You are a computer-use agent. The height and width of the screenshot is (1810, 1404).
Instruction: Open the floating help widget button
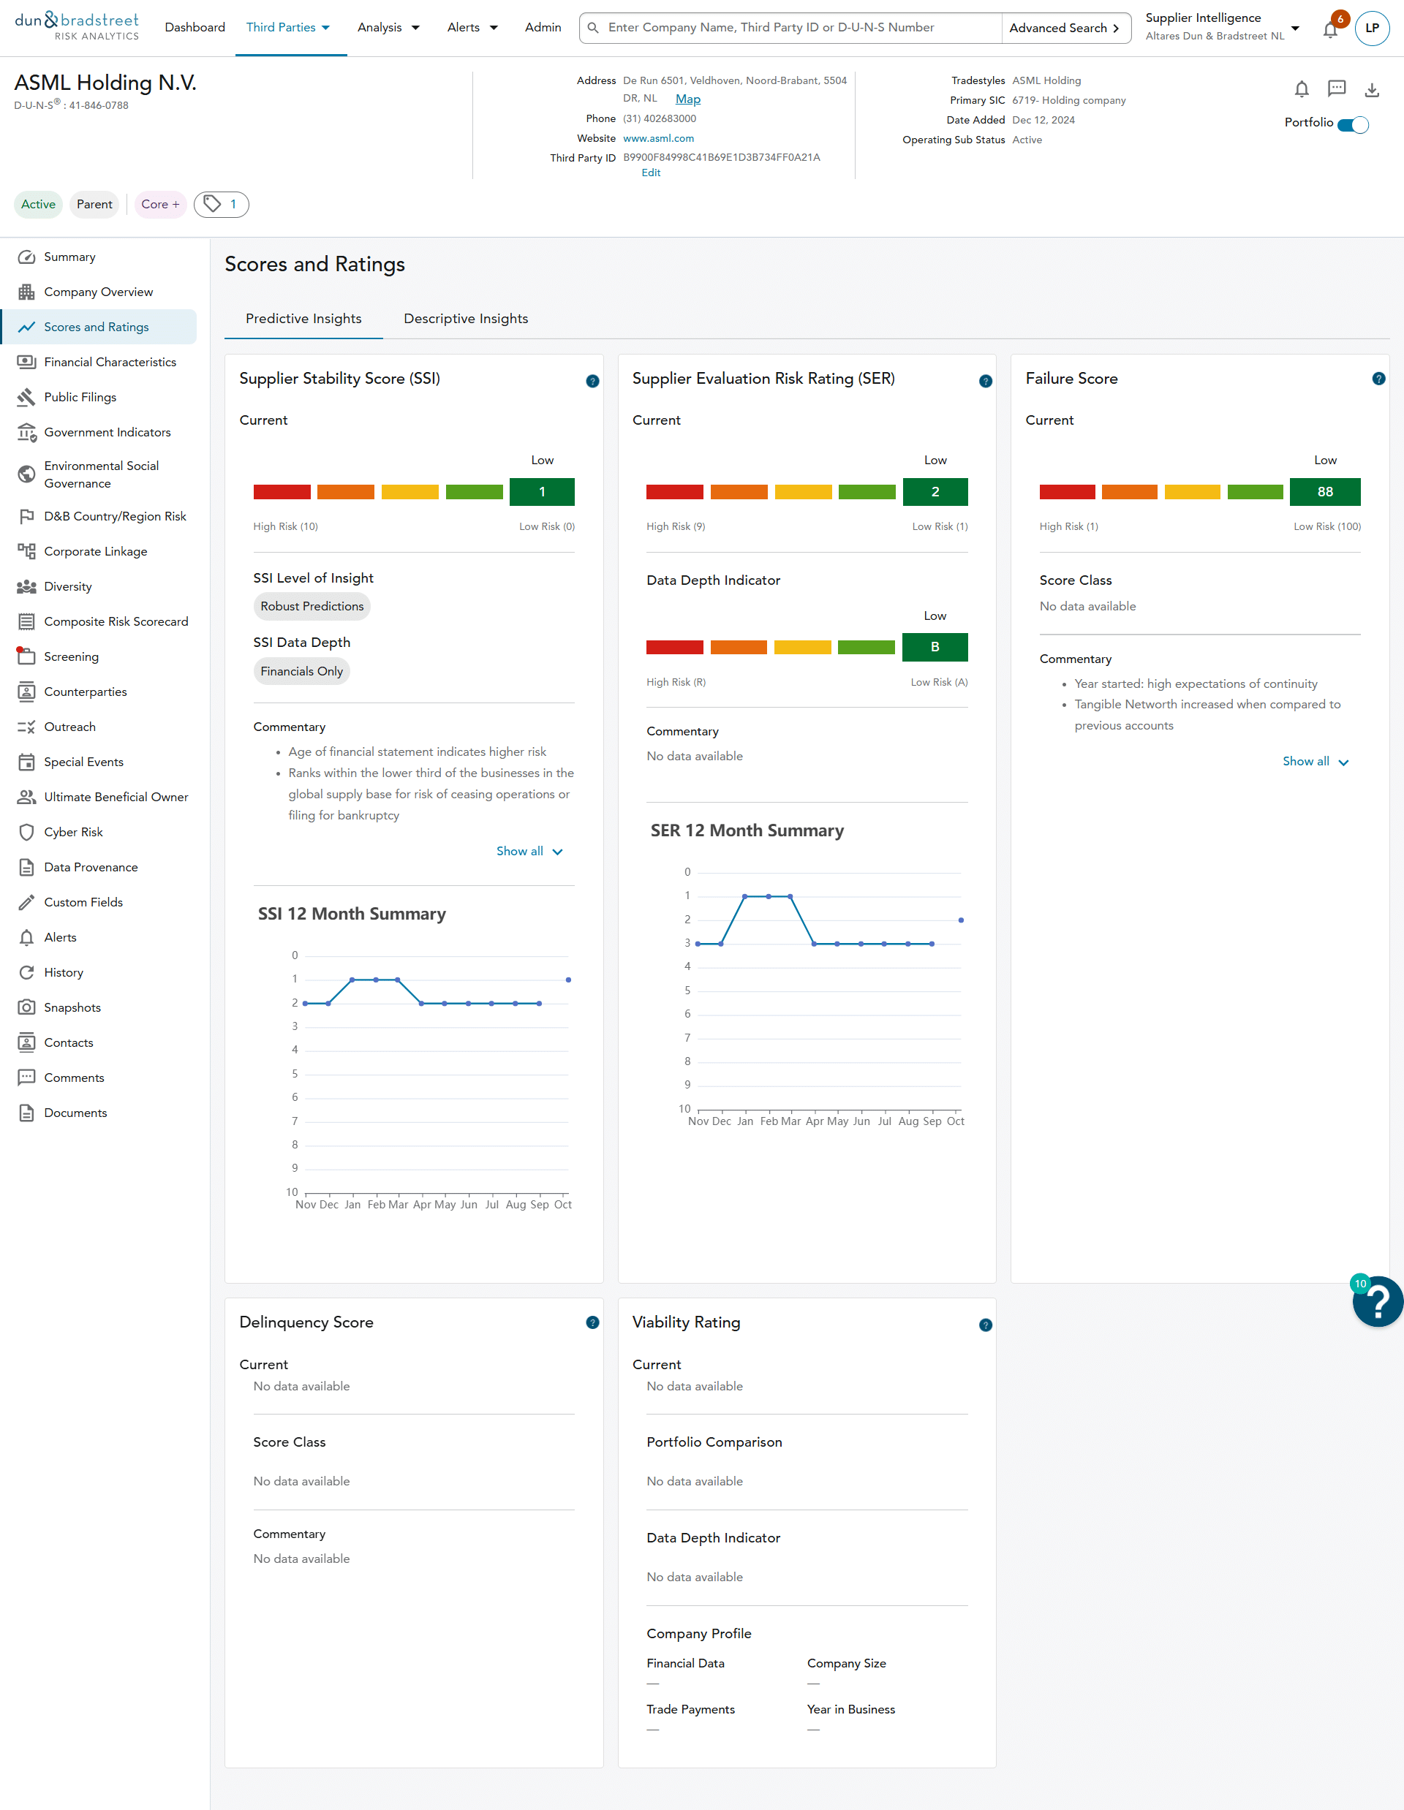pos(1377,1302)
